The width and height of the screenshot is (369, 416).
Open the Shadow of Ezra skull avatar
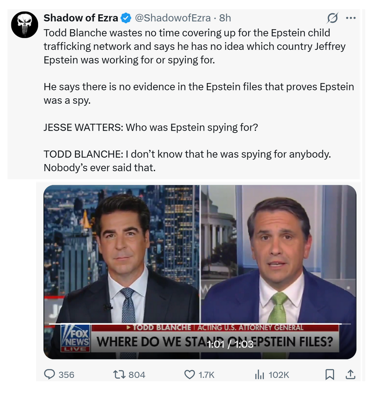24,25
